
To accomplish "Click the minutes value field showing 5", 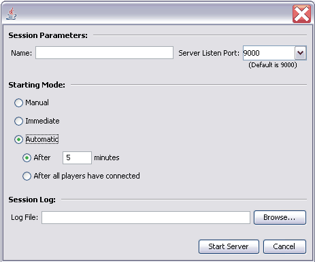I will click(x=77, y=157).
